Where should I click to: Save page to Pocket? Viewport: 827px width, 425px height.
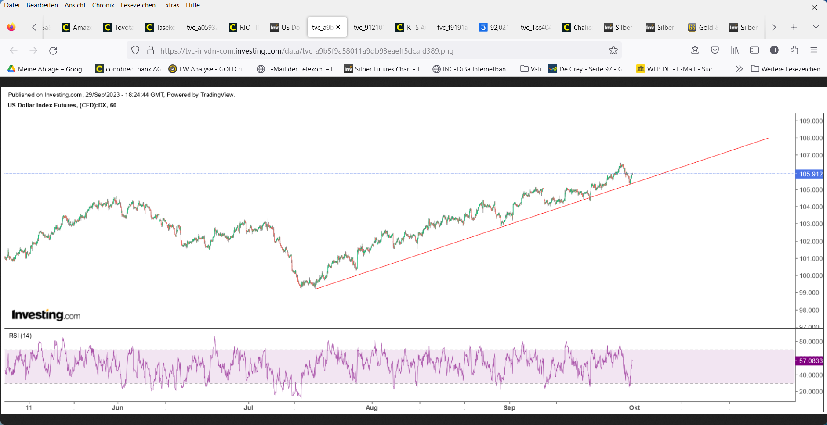coord(715,50)
